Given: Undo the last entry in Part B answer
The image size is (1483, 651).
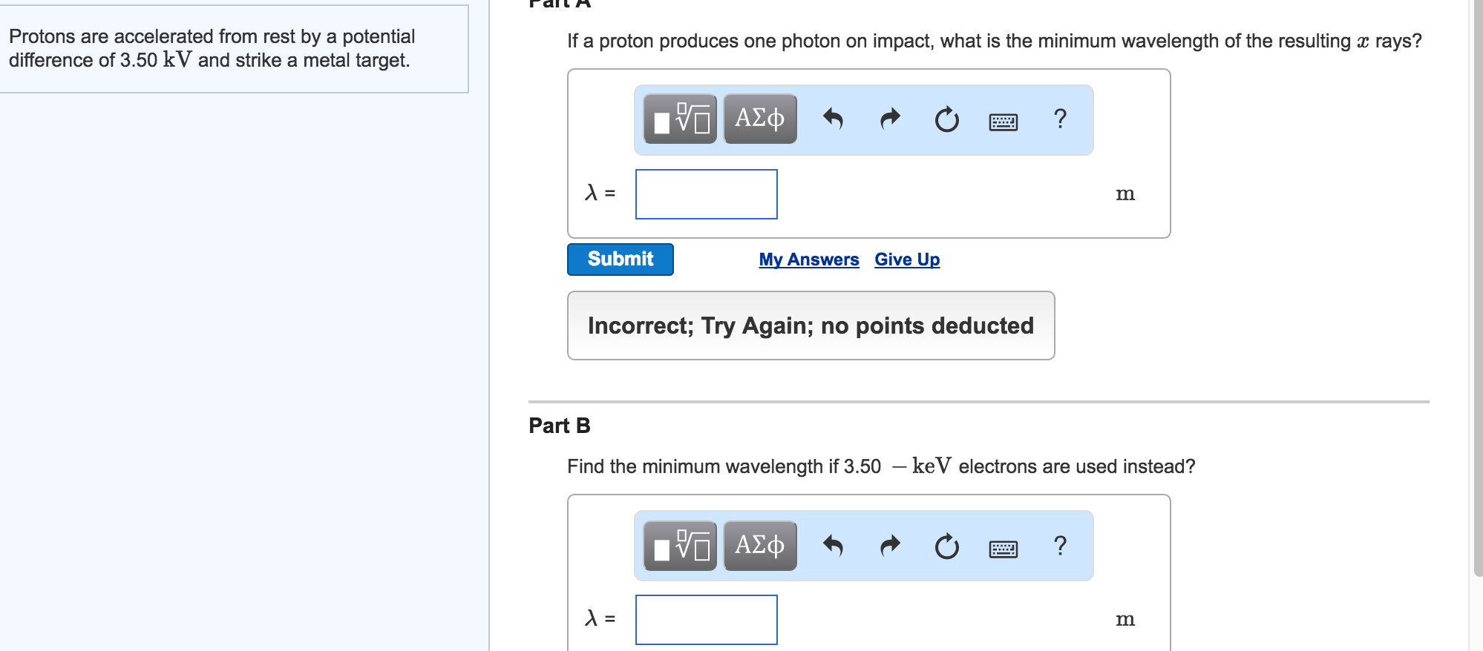Looking at the screenshot, I should pyautogui.click(x=834, y=546).
